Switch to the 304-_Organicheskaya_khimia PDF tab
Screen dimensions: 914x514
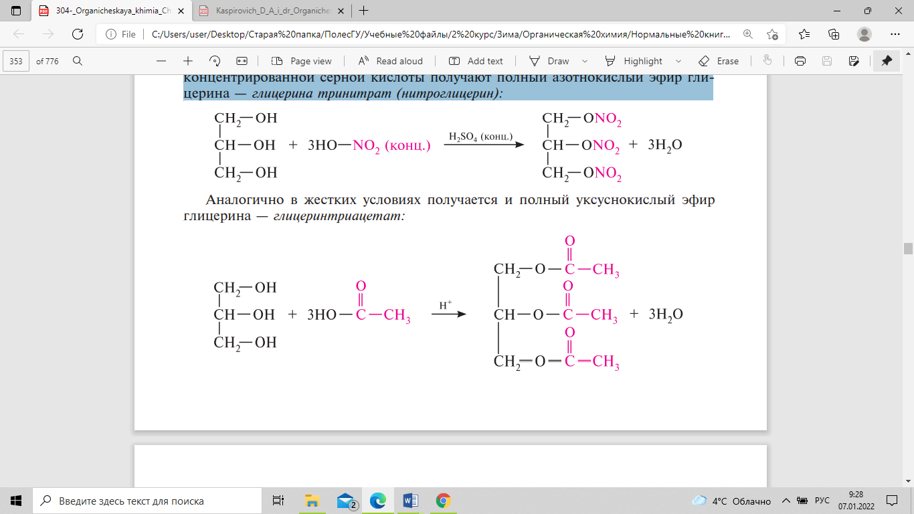pos(112,11)
